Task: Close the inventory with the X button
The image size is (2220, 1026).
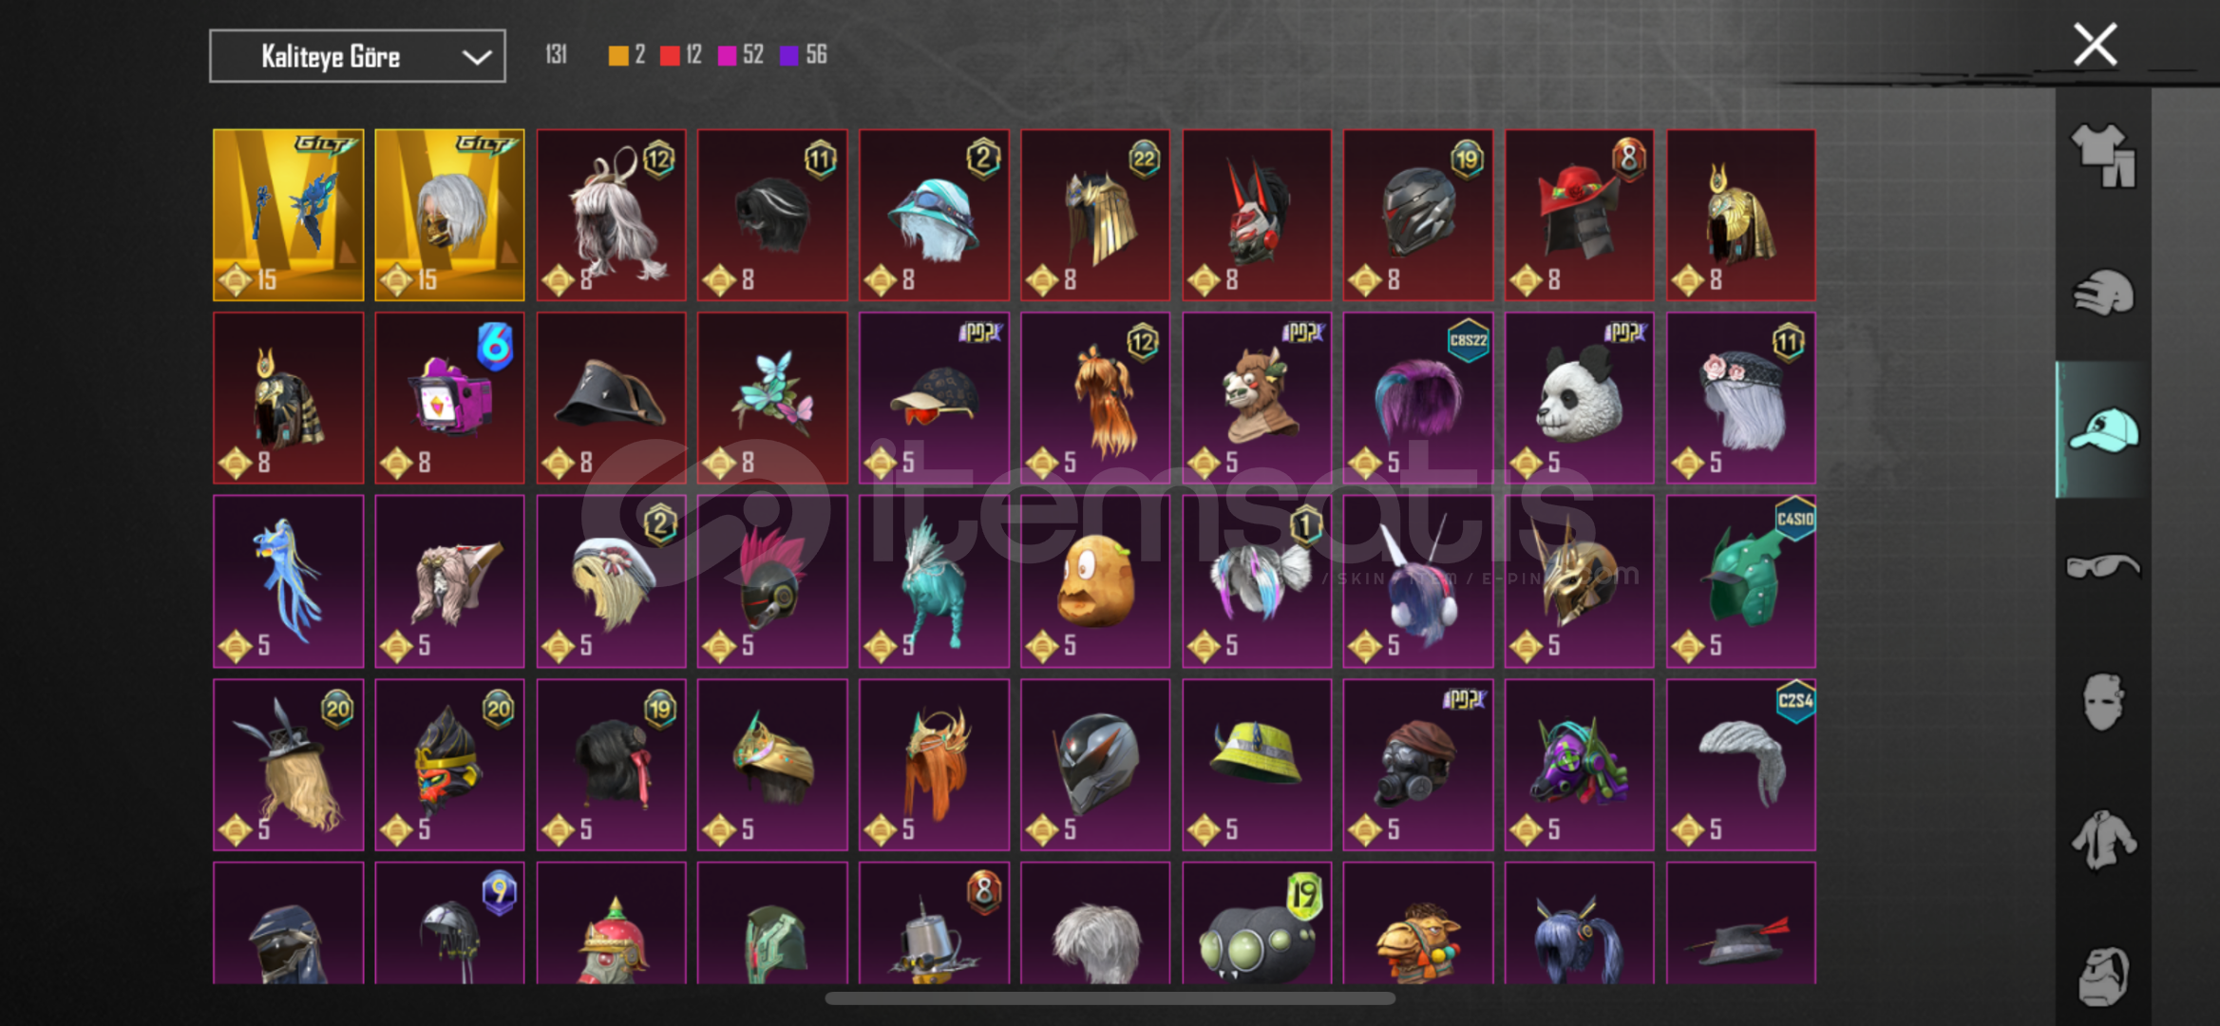Action: coord(2095,45)
